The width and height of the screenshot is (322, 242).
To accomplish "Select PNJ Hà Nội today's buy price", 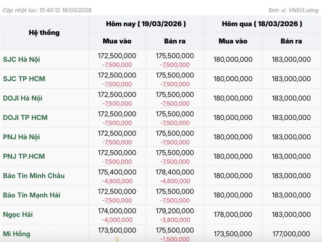I will [117, 133].
